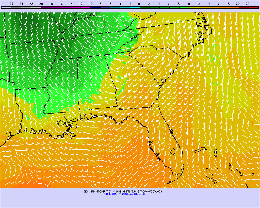
Task: Click the "-26" scale label
Action: [x=10, y=4]
